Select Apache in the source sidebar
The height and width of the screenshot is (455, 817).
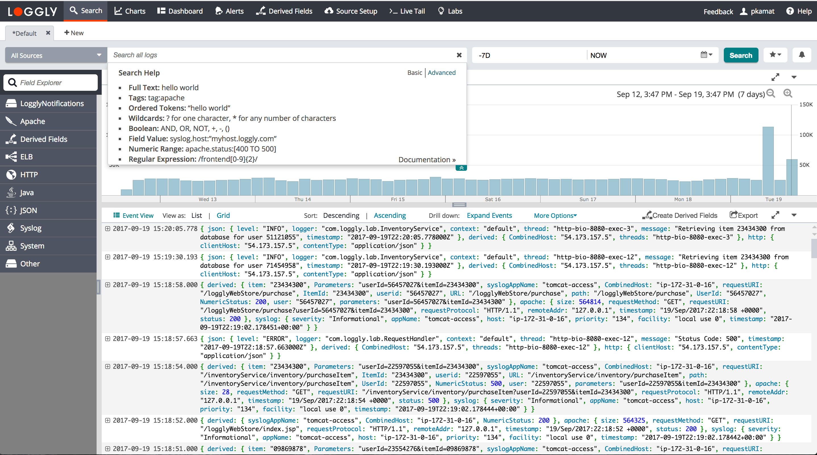point(32,121)
